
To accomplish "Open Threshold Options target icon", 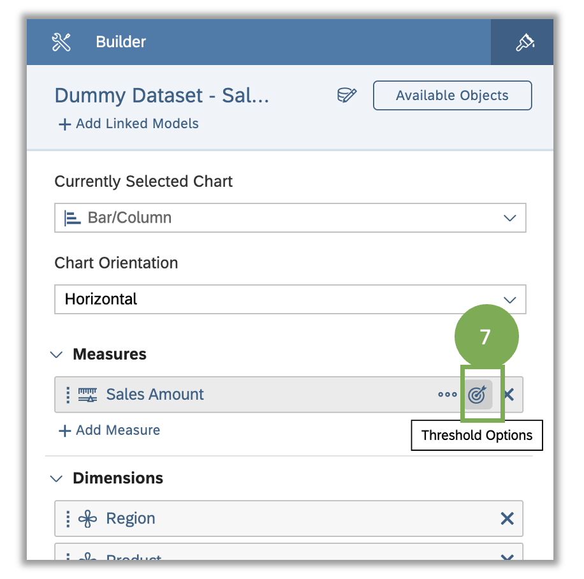I will click(x=478, y=395).
